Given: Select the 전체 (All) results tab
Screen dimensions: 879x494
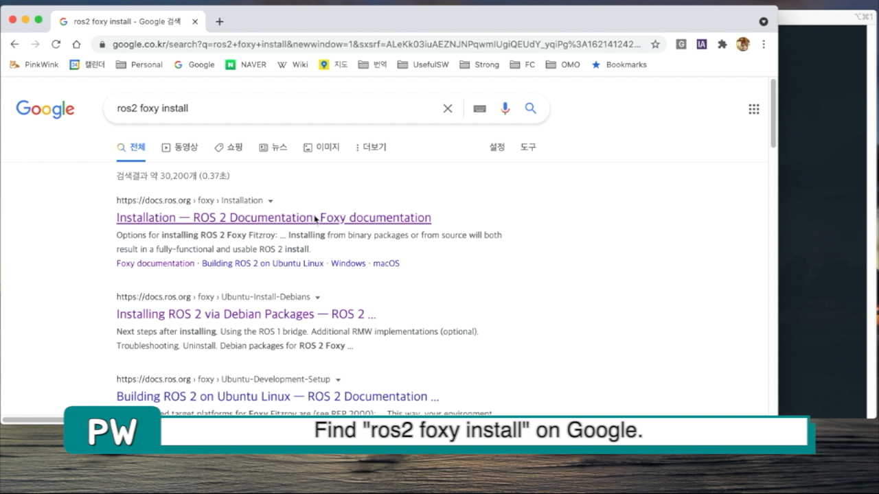Looking at the screenshot, I should (x=131, y=147).
